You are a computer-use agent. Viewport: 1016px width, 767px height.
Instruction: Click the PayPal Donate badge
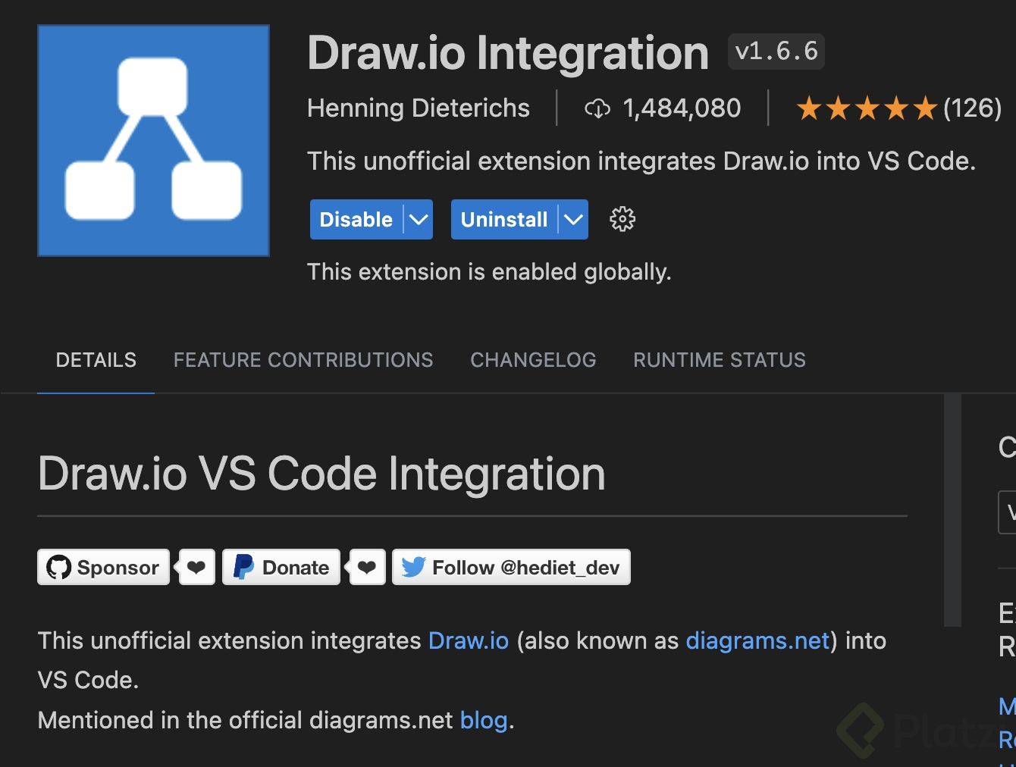coord(281,567)
